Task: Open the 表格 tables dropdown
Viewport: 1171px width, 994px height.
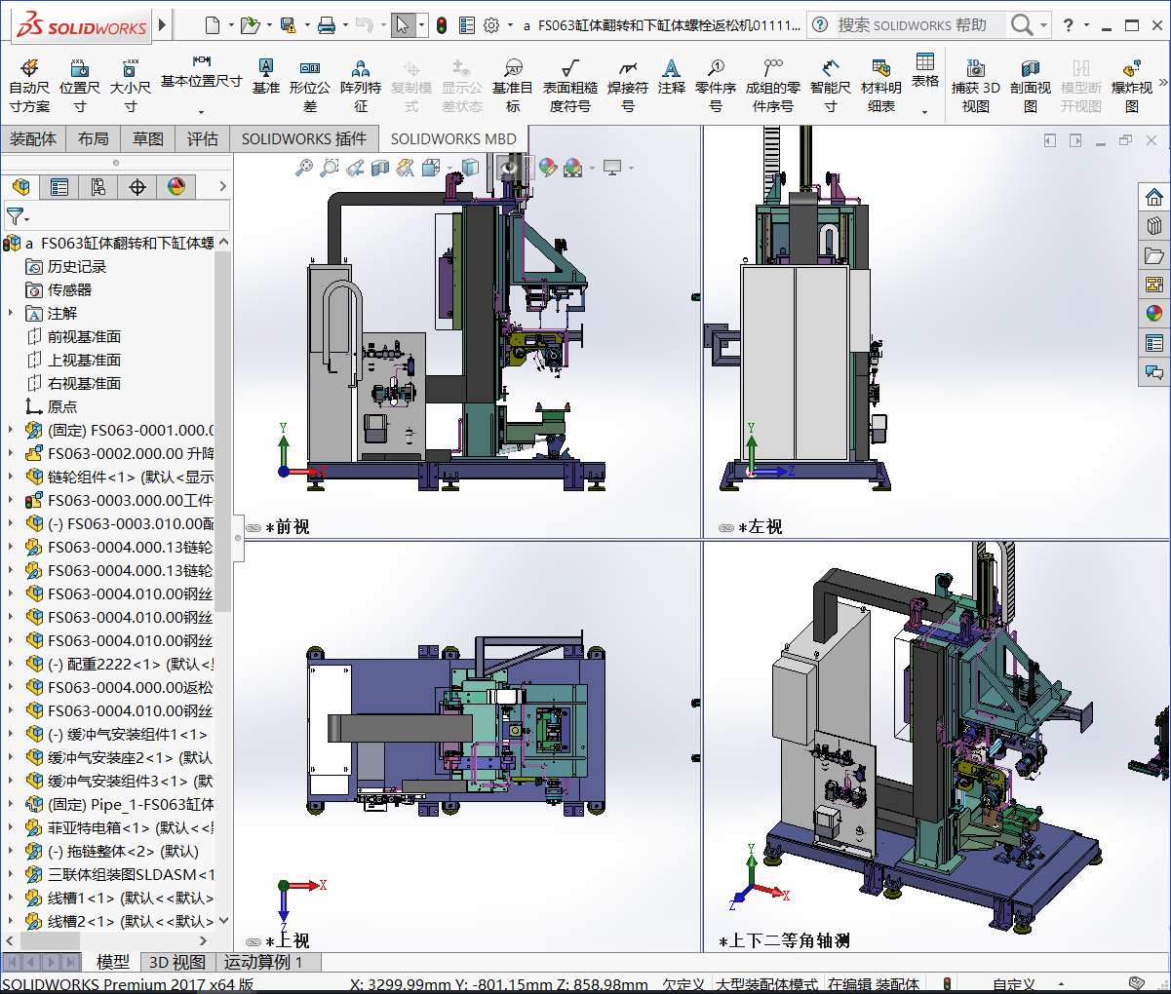Action: click(x=925, y=112)
